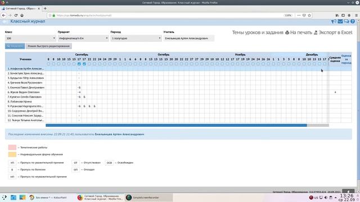
Task: Open the Firefox account icon
Action: tap(349, 15)
